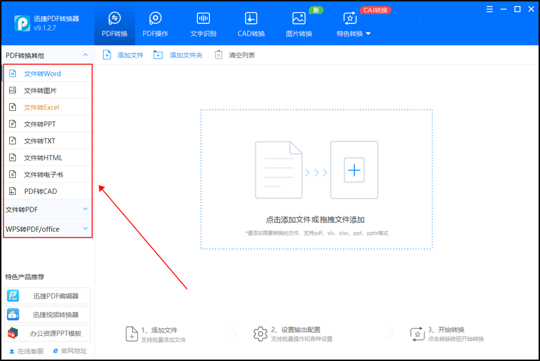This screenshot has height=361, width=540.
Task: Click the WPS转PDF/office header text
Action: pyautogui.click(x=33, y=229)
